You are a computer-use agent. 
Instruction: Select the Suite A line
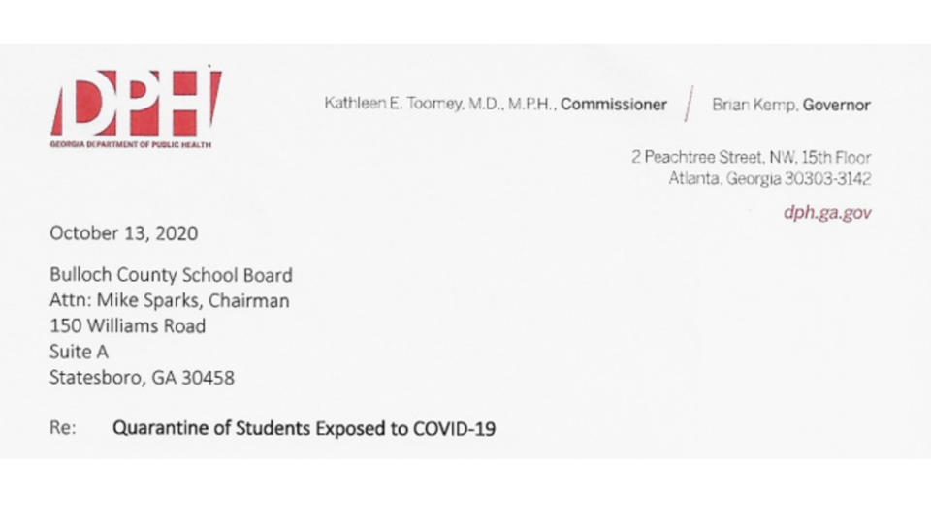pos(79,352)
